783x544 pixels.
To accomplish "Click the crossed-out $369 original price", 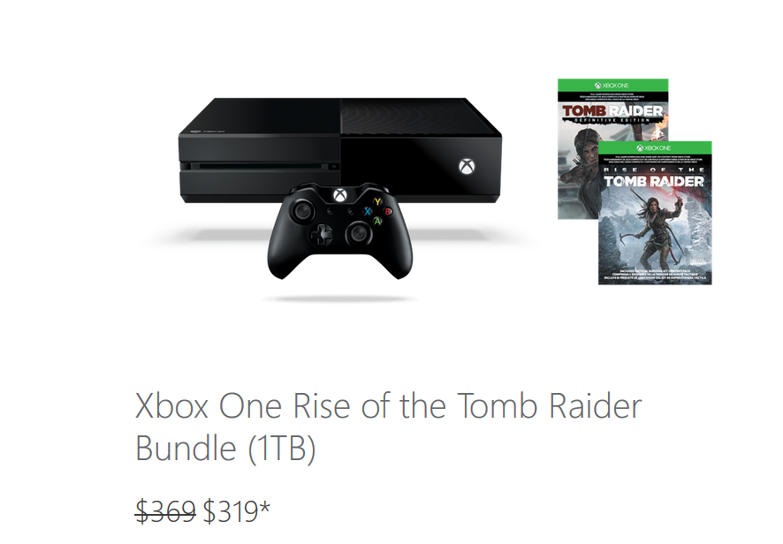I will tap(165, 510).
